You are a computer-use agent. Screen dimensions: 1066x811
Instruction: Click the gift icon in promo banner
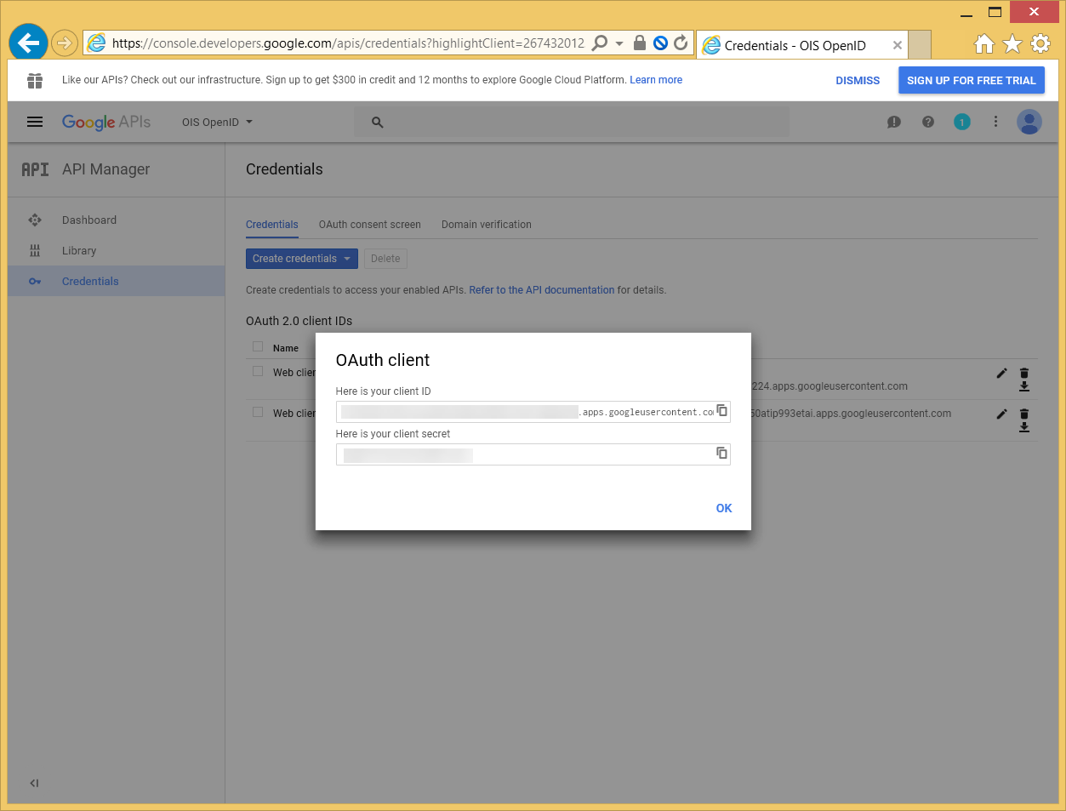click(35, 80)
